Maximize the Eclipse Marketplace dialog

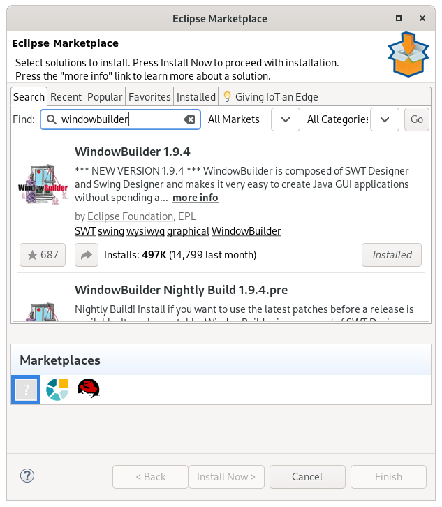(x=399, y=18)
